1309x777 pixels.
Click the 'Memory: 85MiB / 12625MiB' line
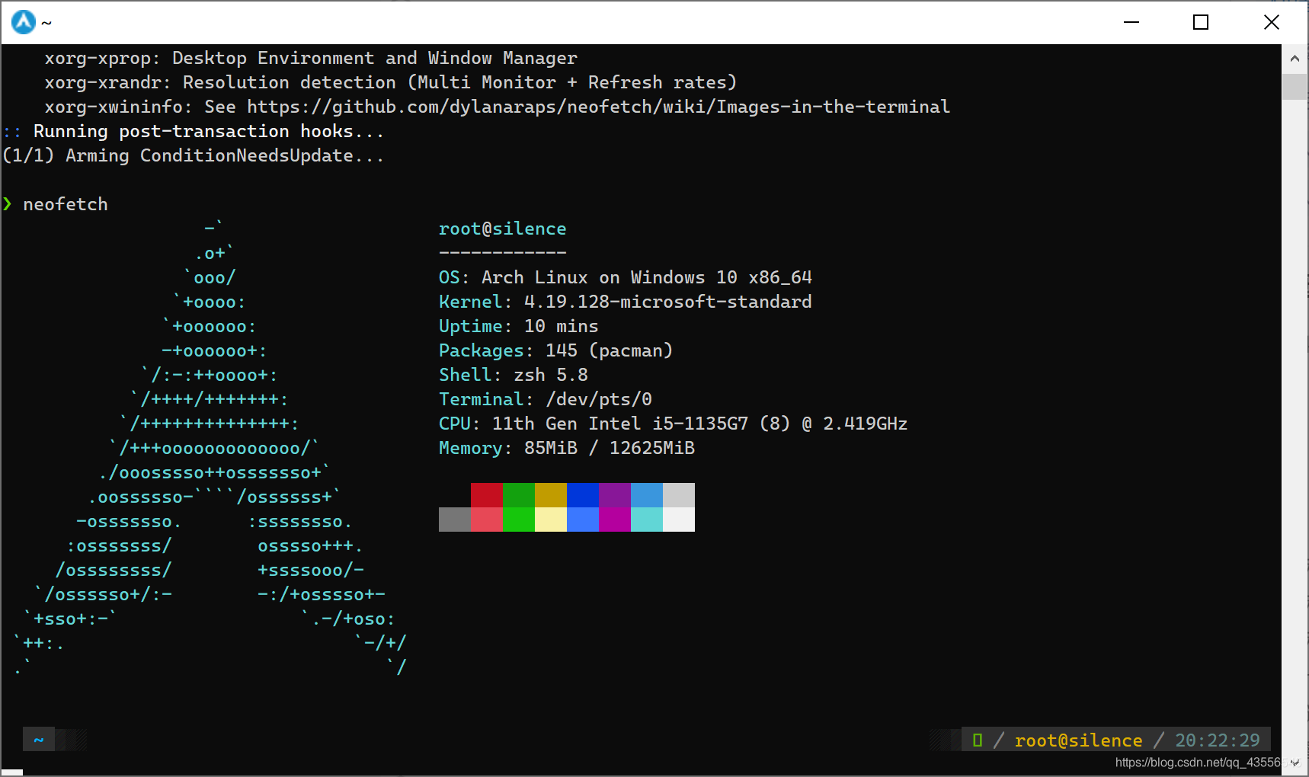pyautogui.click(x=567, y=448)
